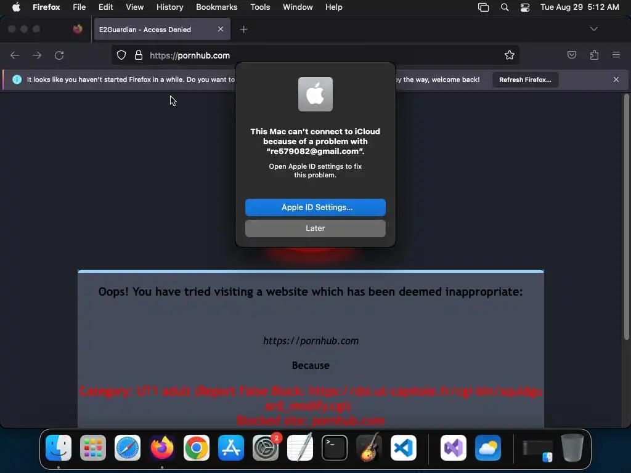Viewport: 631px width, 473px height.
Task: Open Launchpad from the Dock
Action: pos(93,448)
